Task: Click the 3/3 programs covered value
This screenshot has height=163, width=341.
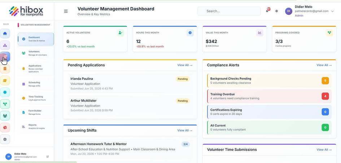Action: pos(279,41)
